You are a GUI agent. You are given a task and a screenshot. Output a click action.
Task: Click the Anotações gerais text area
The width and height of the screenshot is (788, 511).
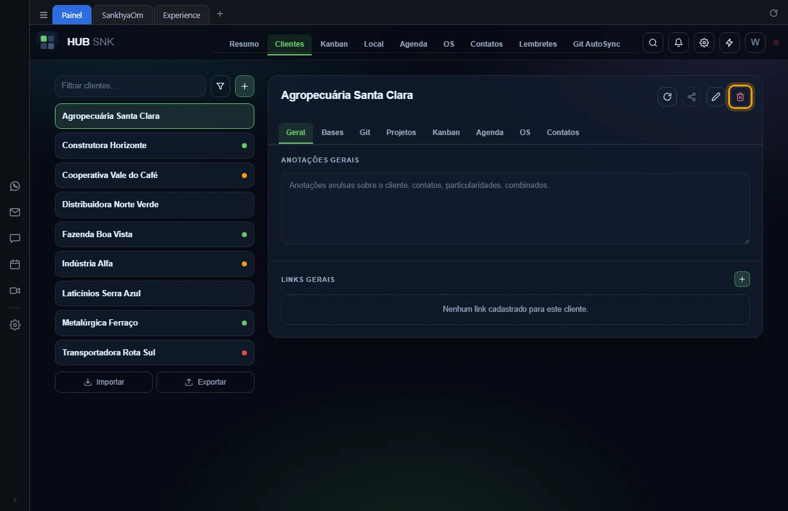pyautogui.click(x=515, y=209)
